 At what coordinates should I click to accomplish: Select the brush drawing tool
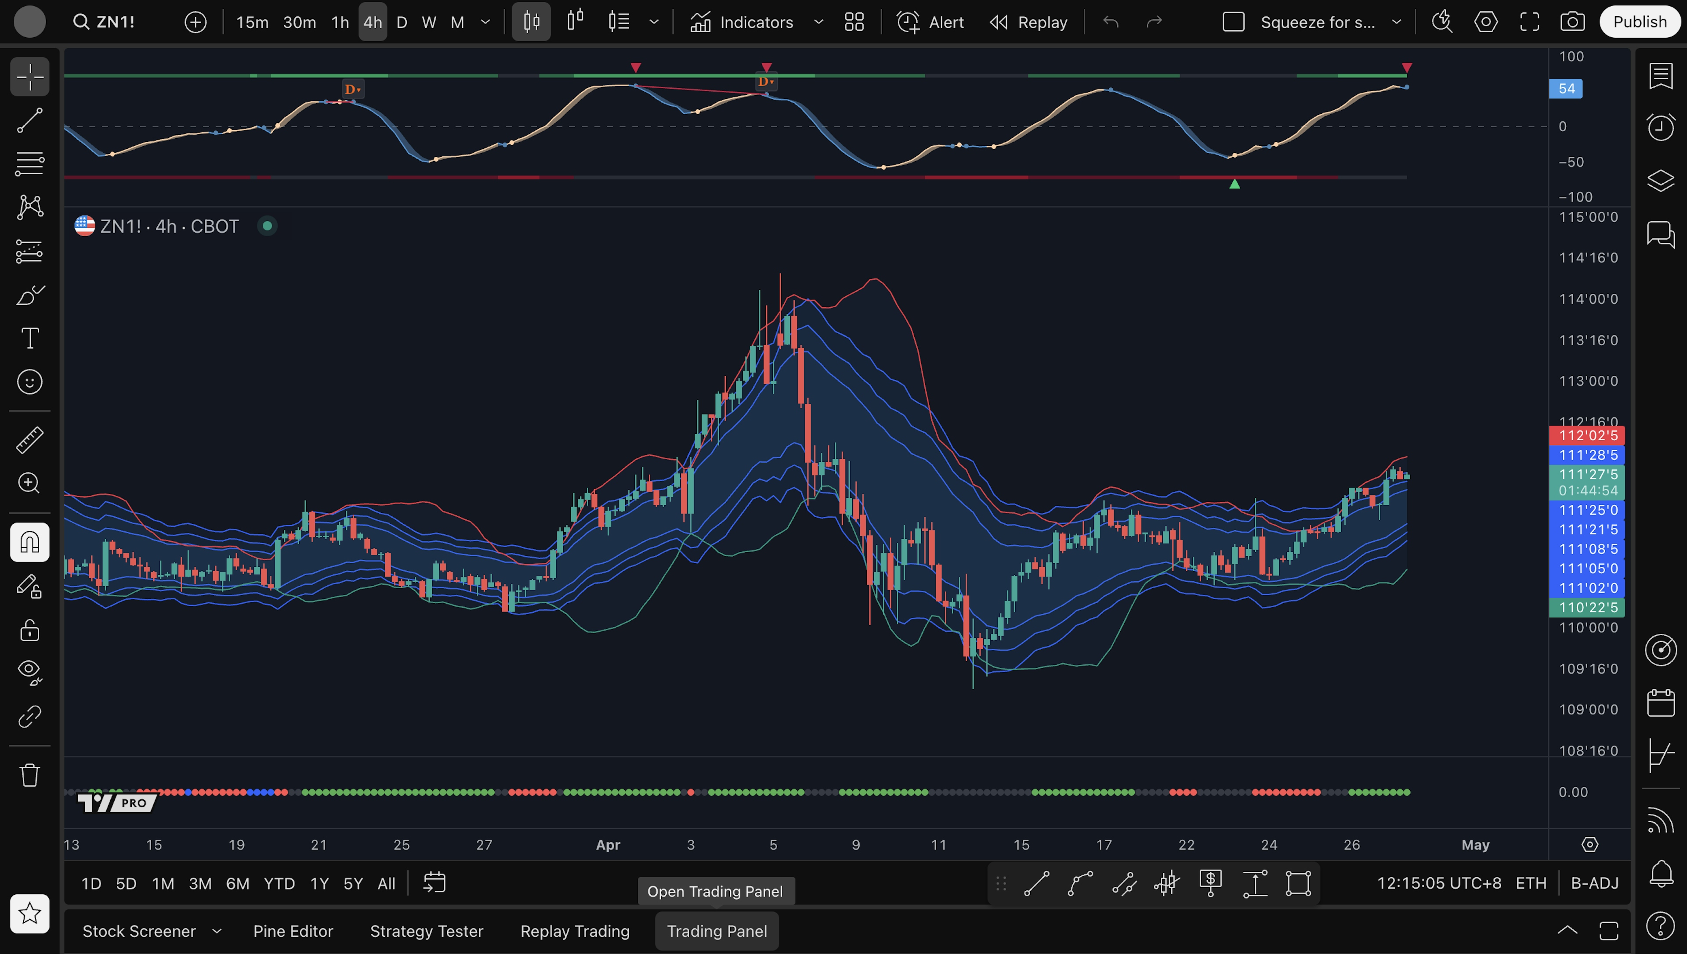point(29,295)
